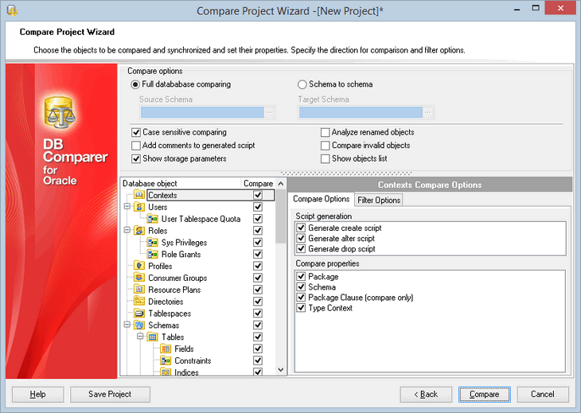Select Schema to schema option
Image resolution: width=581 pixels, height=413 pixels.
302,84
